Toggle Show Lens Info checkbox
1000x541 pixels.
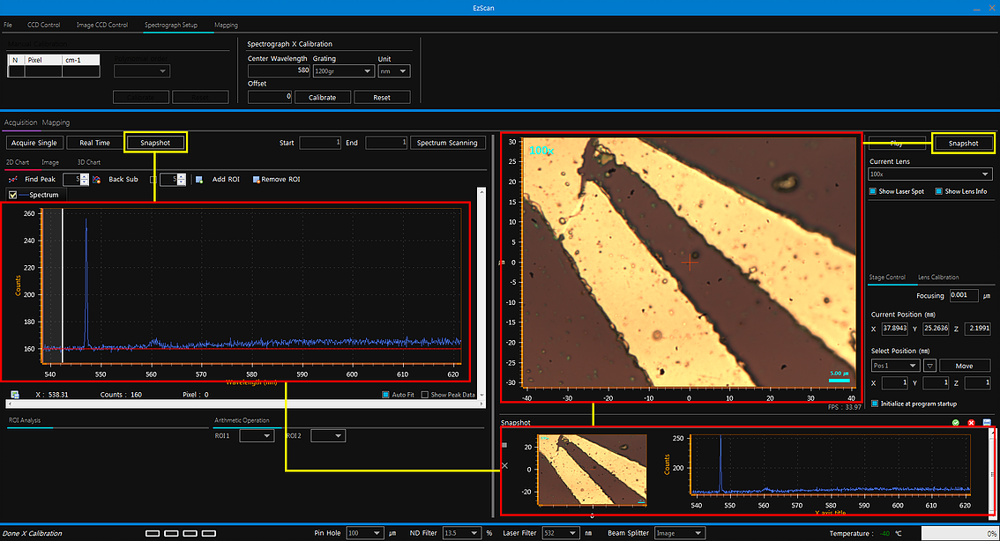(x=939, y=191)
